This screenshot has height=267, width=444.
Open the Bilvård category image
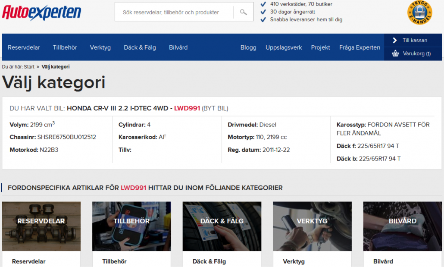point(403,226)
